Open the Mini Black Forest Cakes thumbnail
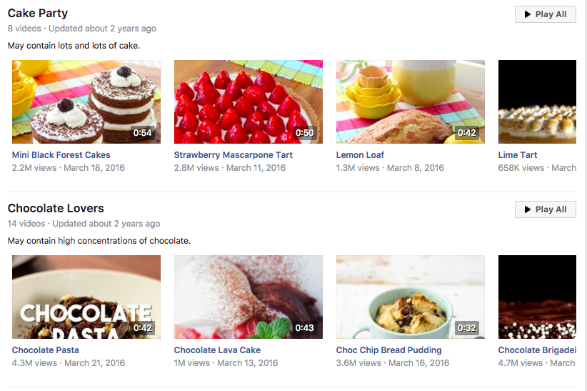587x391 pixels. pyautogui.click(x=86, y=102)
